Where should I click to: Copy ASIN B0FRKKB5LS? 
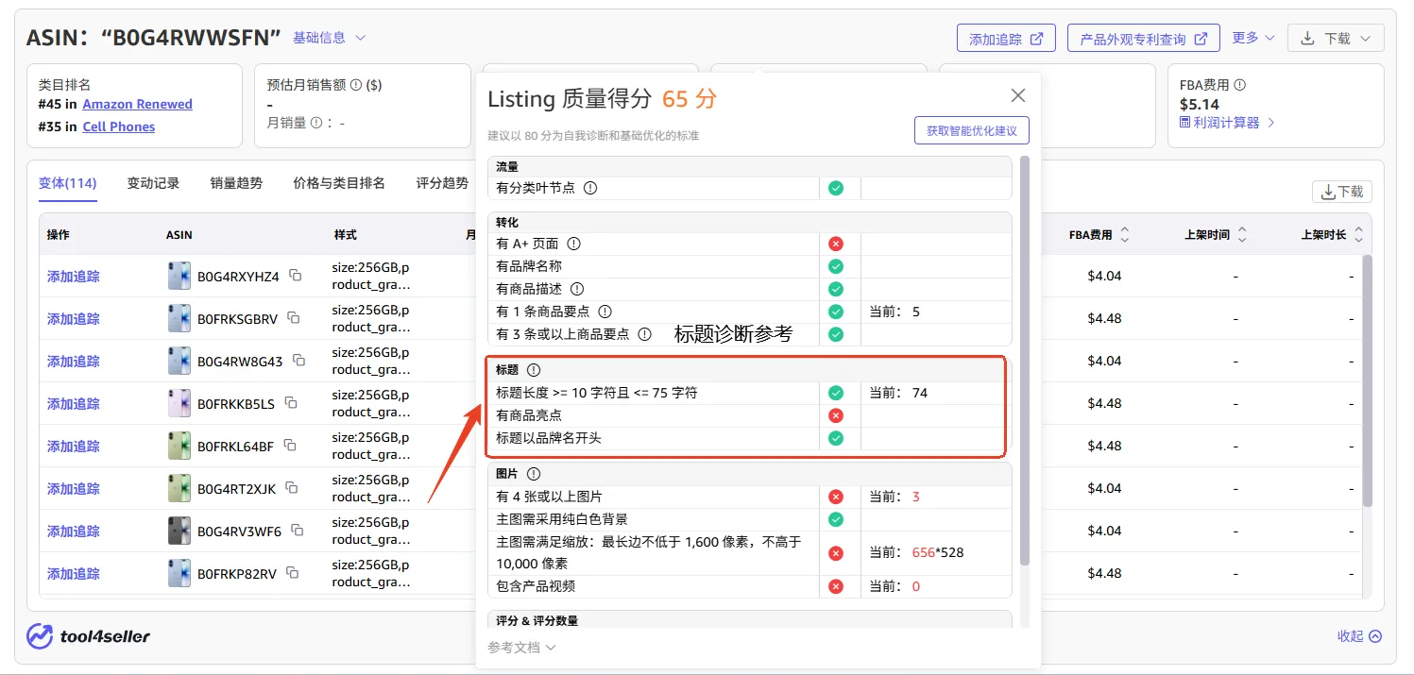click(x=291, y=403)
